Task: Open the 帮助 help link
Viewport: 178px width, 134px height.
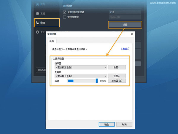Action: tap(125, 49)
